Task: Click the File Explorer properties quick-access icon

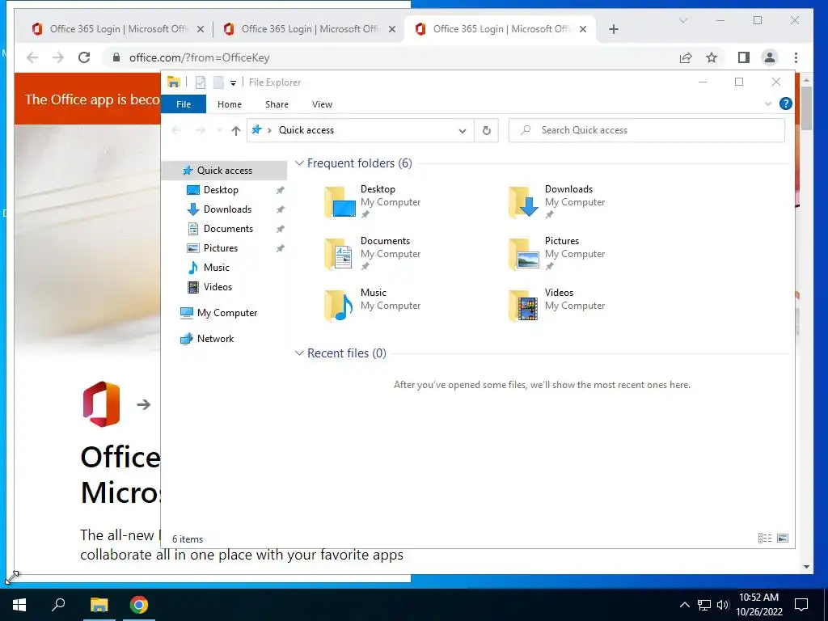Action: point(201,82)
